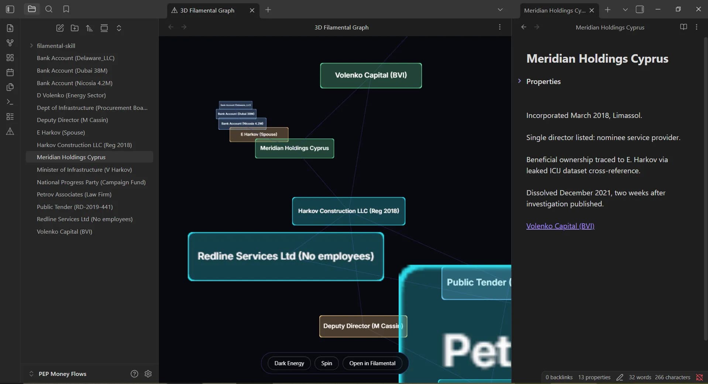Open National Progress Party (Campaign Fund) note
708x384 pixels.
click(89, 182)
